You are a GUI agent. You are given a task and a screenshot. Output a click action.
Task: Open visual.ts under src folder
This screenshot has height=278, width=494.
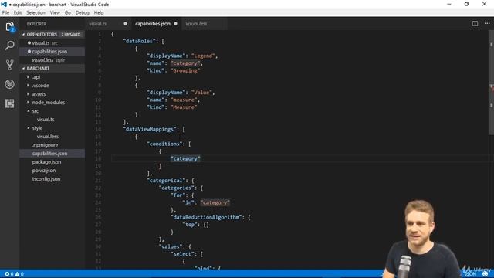click(46, 120)
